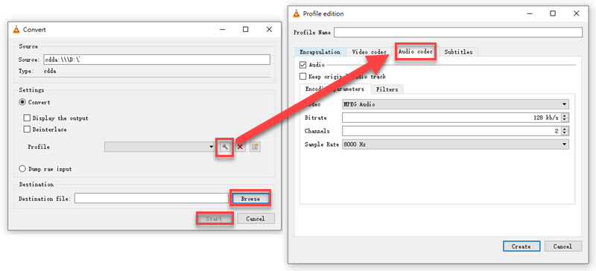Click Create in Profile edition window
The width and height of the screenshot is (596, 271).
coord(521,246)
